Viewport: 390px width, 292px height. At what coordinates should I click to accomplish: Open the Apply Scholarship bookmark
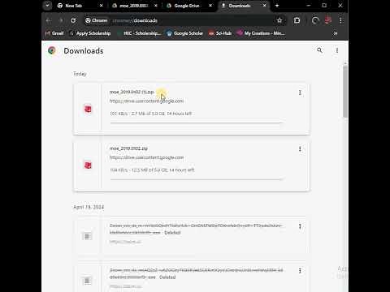[x=90, y=33]
